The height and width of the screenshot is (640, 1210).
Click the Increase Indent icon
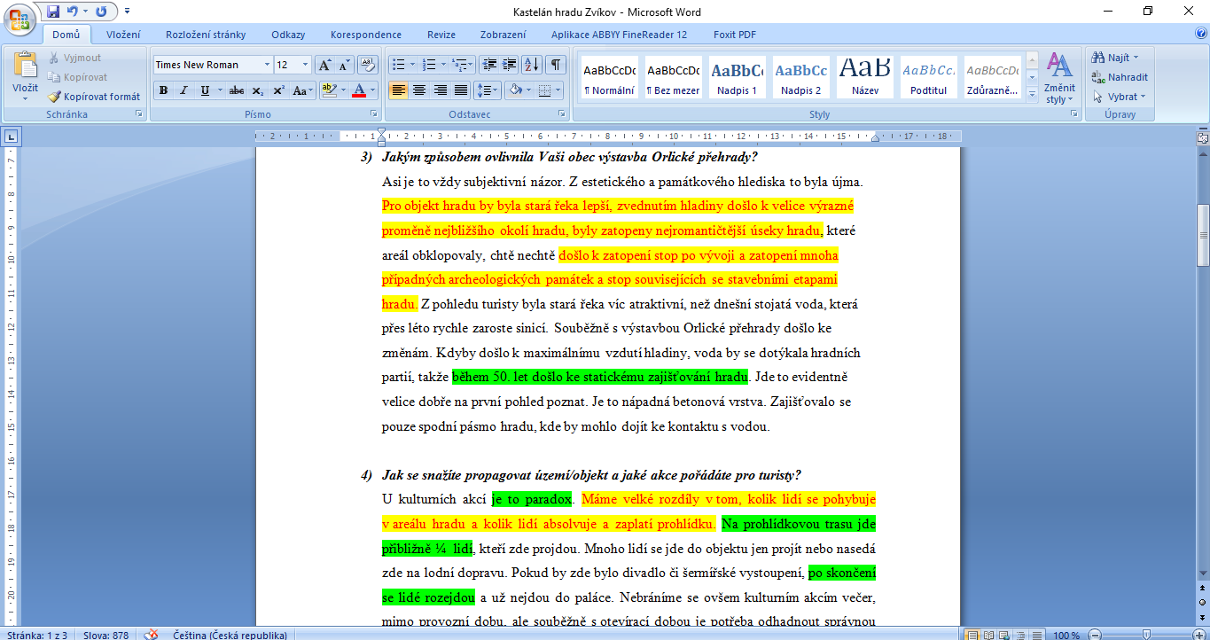coord(510,65)
